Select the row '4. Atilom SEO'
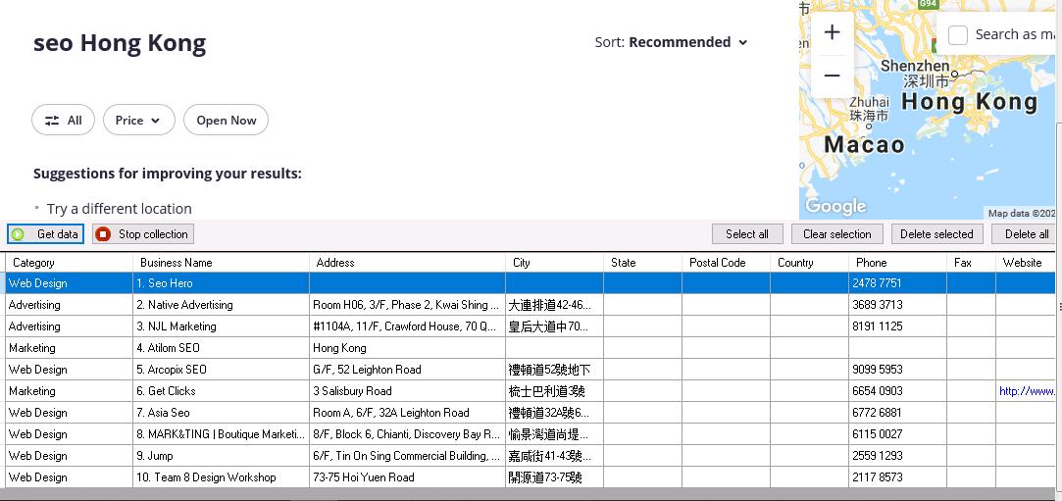The image size is (1062, 501). [x=531, y=348]
